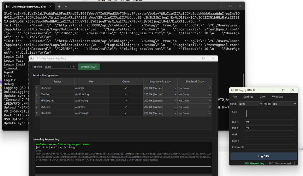Open Simulated Delay dropdown for ClubLog
303x176 pixels.
[x=194, y=95]
